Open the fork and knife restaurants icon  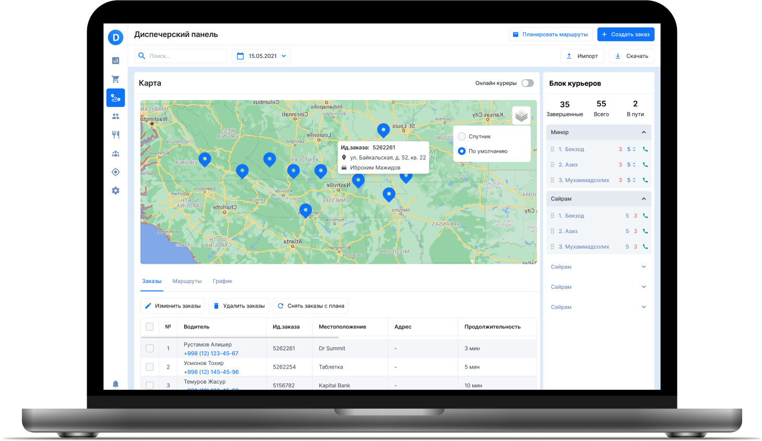pyautogui.click(x=115, y=134)
